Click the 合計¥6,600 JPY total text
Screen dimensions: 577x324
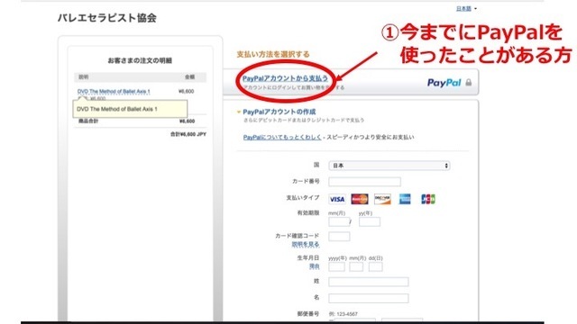188,134
